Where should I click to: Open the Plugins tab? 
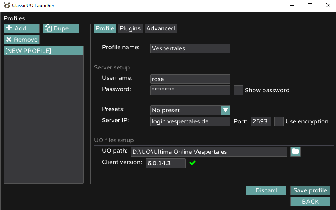tap(130, 28)
